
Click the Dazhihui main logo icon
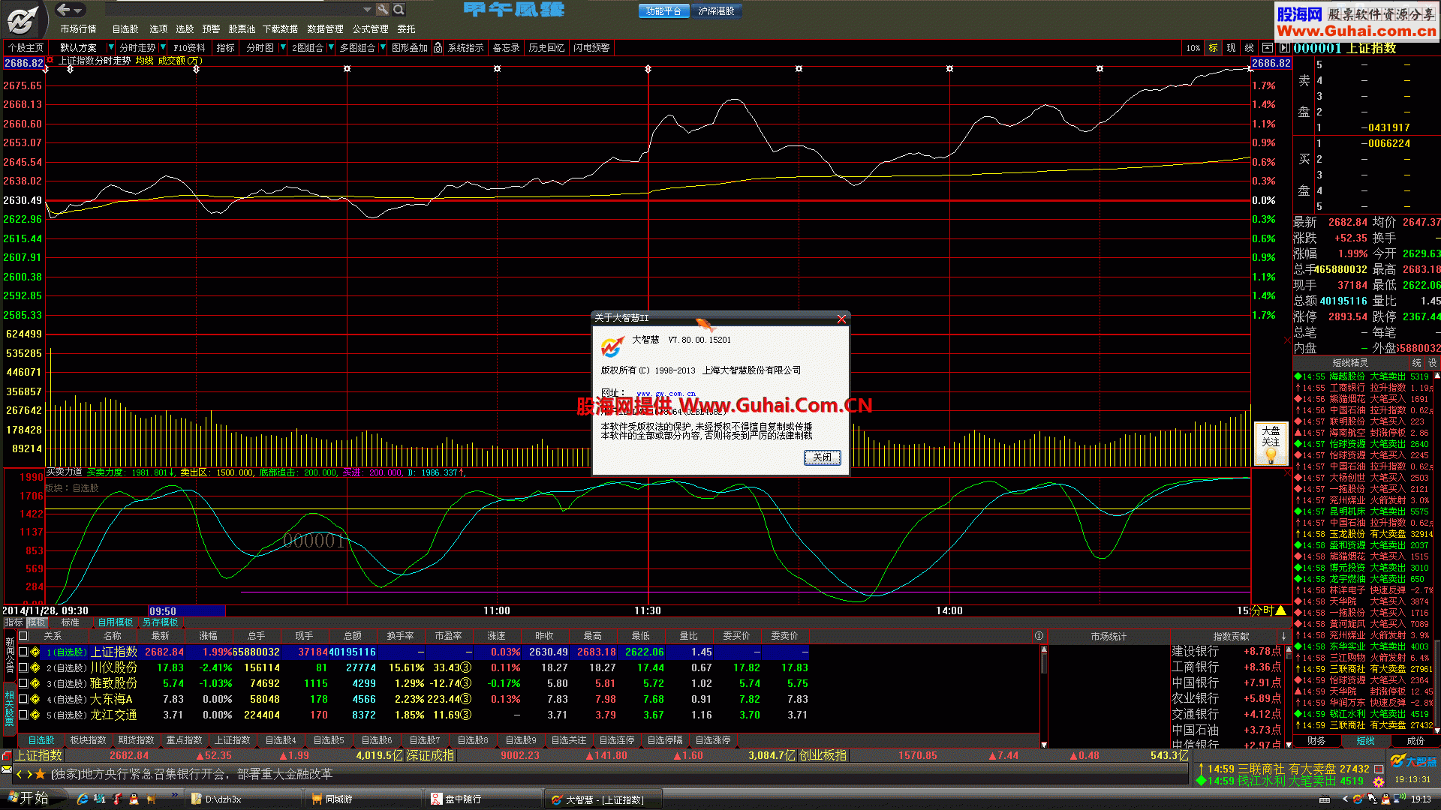click(x=23, y=19)
